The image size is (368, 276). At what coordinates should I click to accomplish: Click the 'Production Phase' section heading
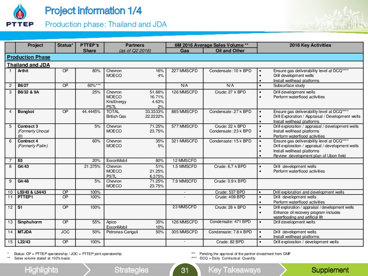pos(29,57)
